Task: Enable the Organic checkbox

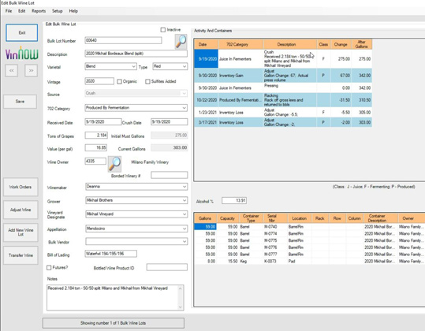Action: [119, 81]
